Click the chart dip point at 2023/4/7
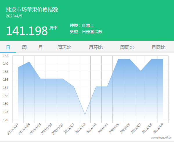The width and height of the screenshot is (174, 142). pos(141,71)
